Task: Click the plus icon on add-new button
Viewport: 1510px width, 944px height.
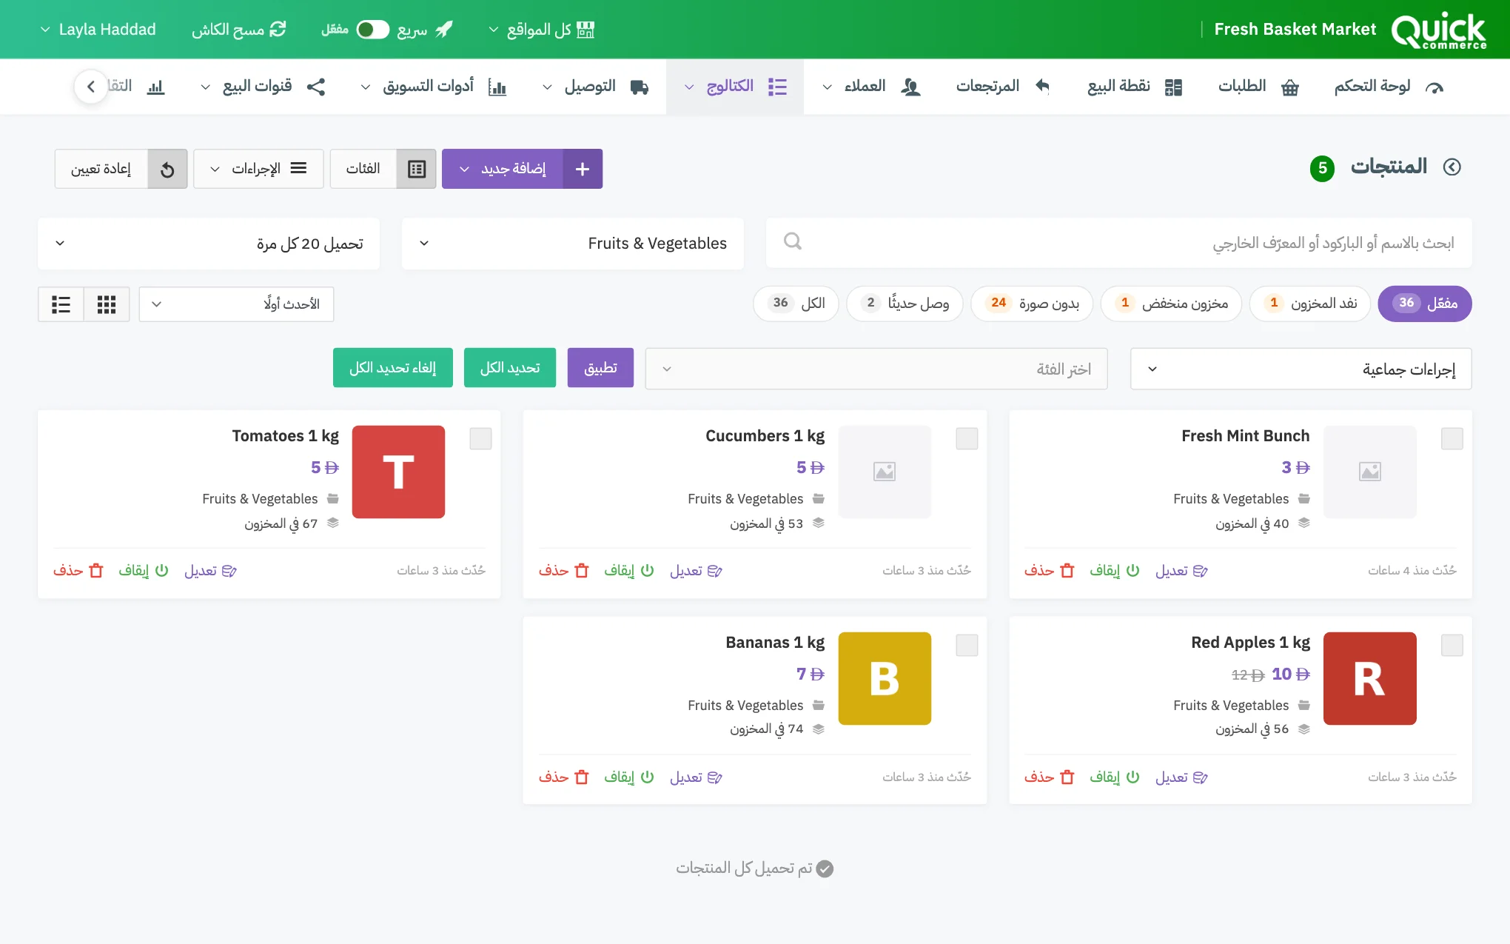Action: pyautogui.click(x=583, y=169)
